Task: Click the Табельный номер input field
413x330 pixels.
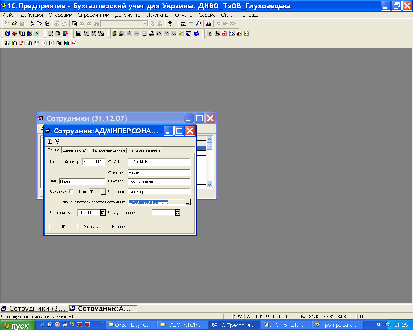Action: pos(94,162)
